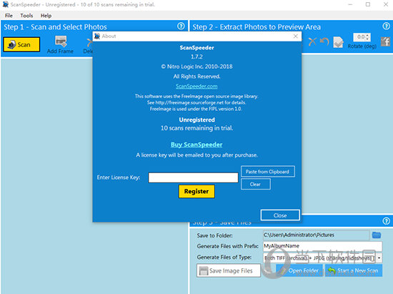Open the Tools menu
393x294 pixels.
[x=26, y=16]
